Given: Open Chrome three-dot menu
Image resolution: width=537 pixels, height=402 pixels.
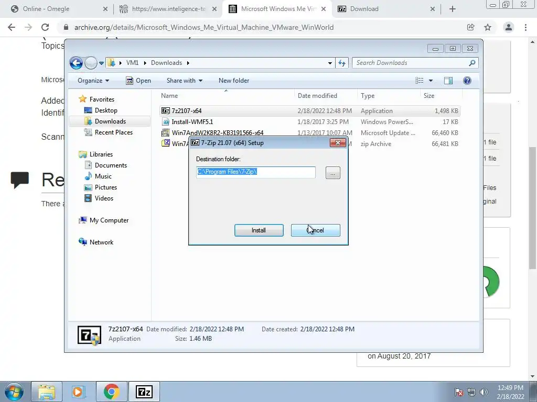Looking at the screenshot, I should point(525,27).
